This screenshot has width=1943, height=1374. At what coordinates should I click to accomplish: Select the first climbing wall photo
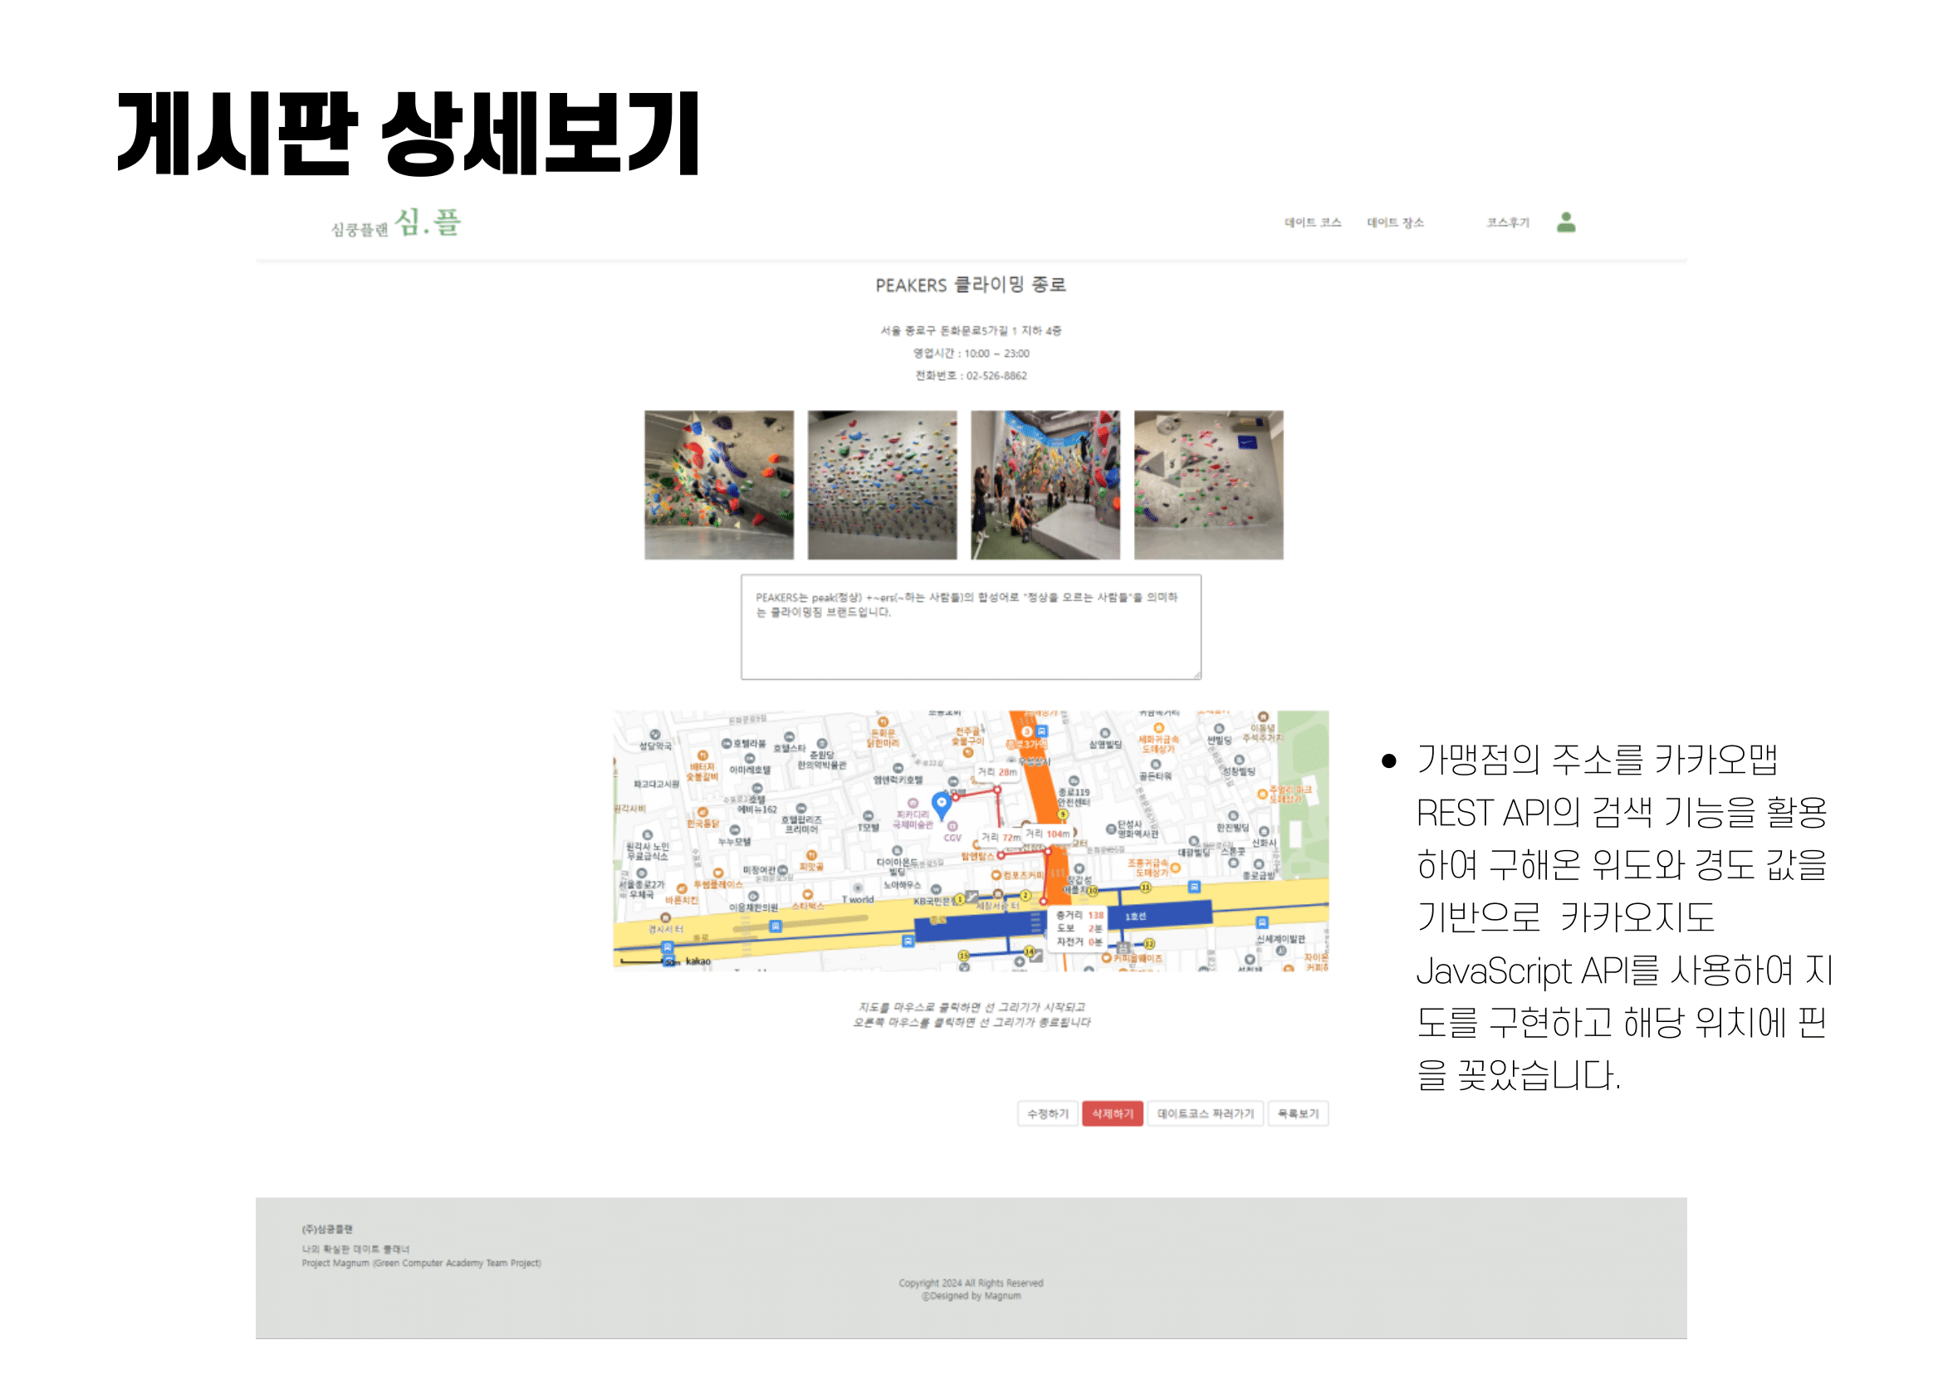coord(718,485)
